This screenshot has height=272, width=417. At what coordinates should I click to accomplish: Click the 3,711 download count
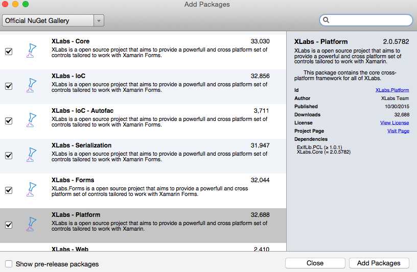click(x=262, y=111)
